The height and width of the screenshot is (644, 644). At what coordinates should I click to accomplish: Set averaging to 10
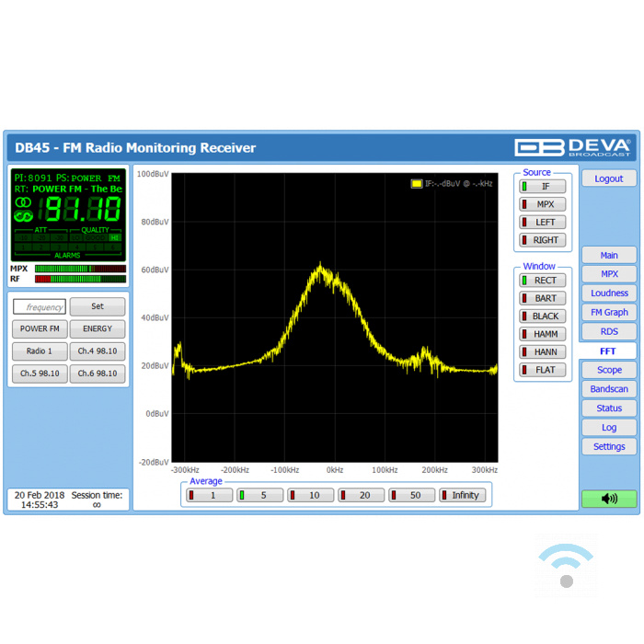[311, 495]
